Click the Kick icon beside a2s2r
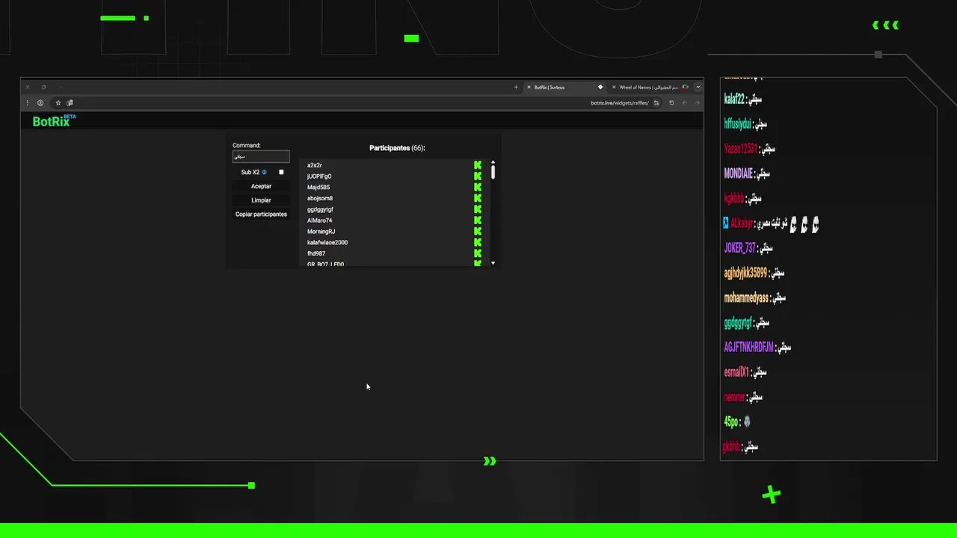Viewport: 957px width, 538px height. click(x=478, y=165)
